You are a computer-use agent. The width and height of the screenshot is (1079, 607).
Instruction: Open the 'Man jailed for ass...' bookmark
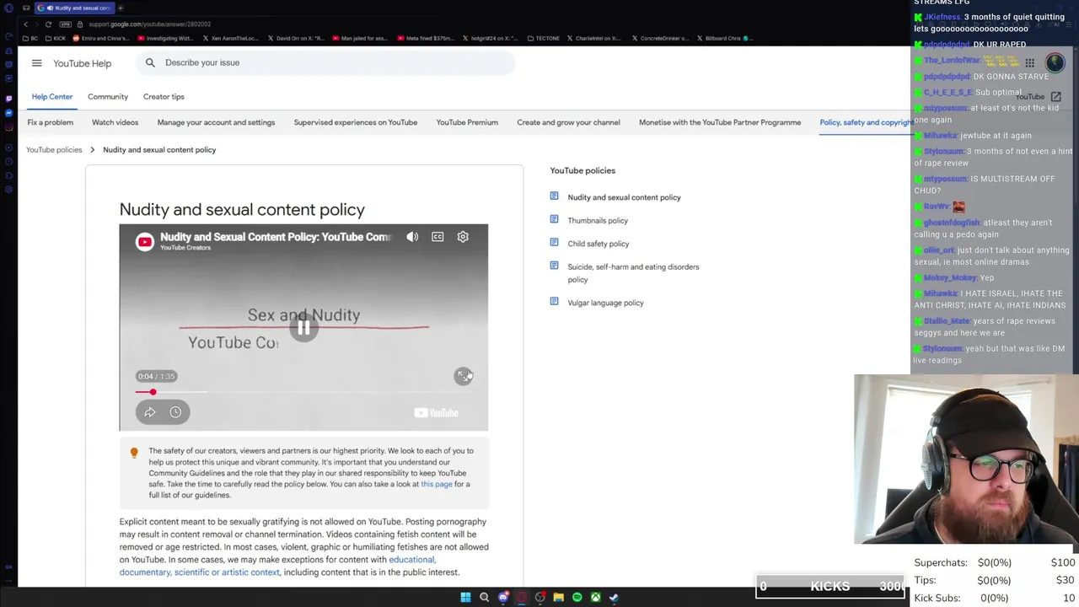pos(359,38)
